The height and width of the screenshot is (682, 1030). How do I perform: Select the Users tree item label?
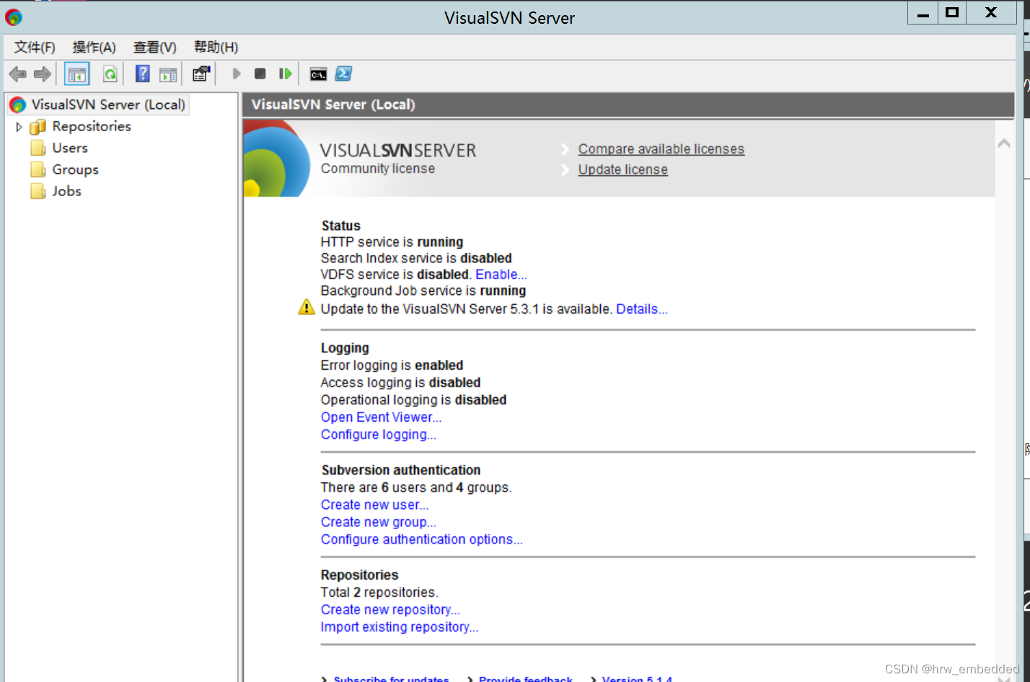click(x=70, y=148)
